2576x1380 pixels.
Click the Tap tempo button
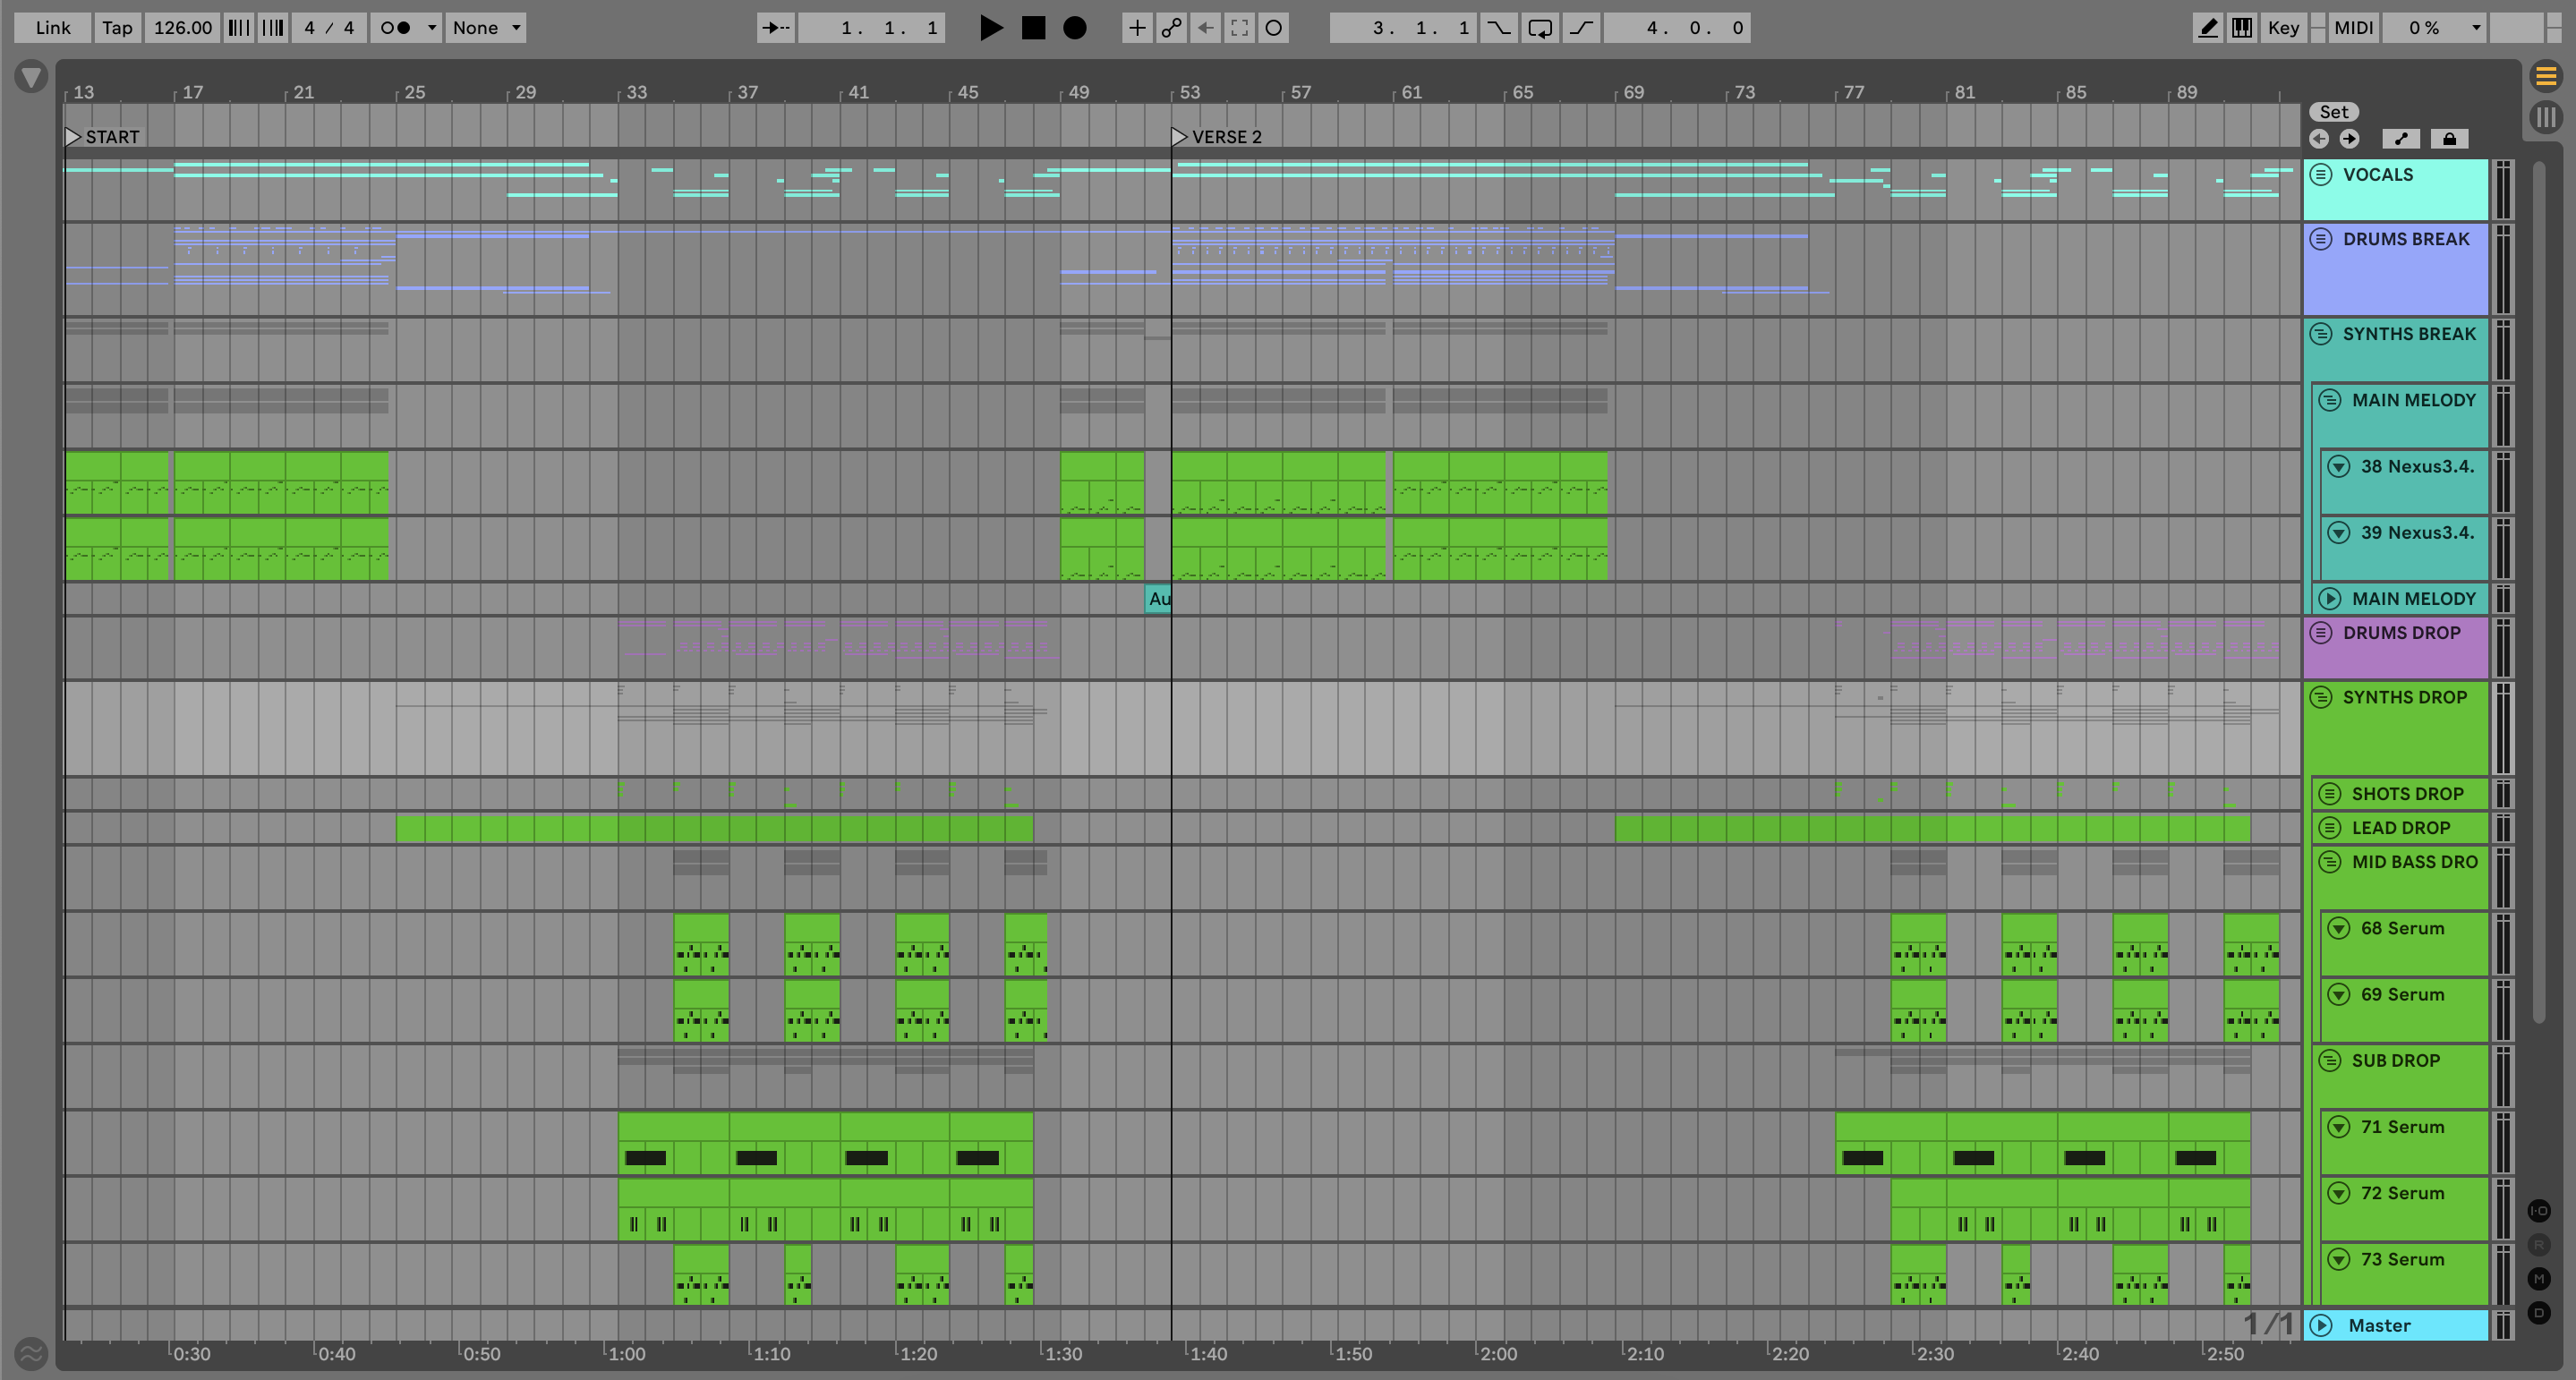coord(117,28)
